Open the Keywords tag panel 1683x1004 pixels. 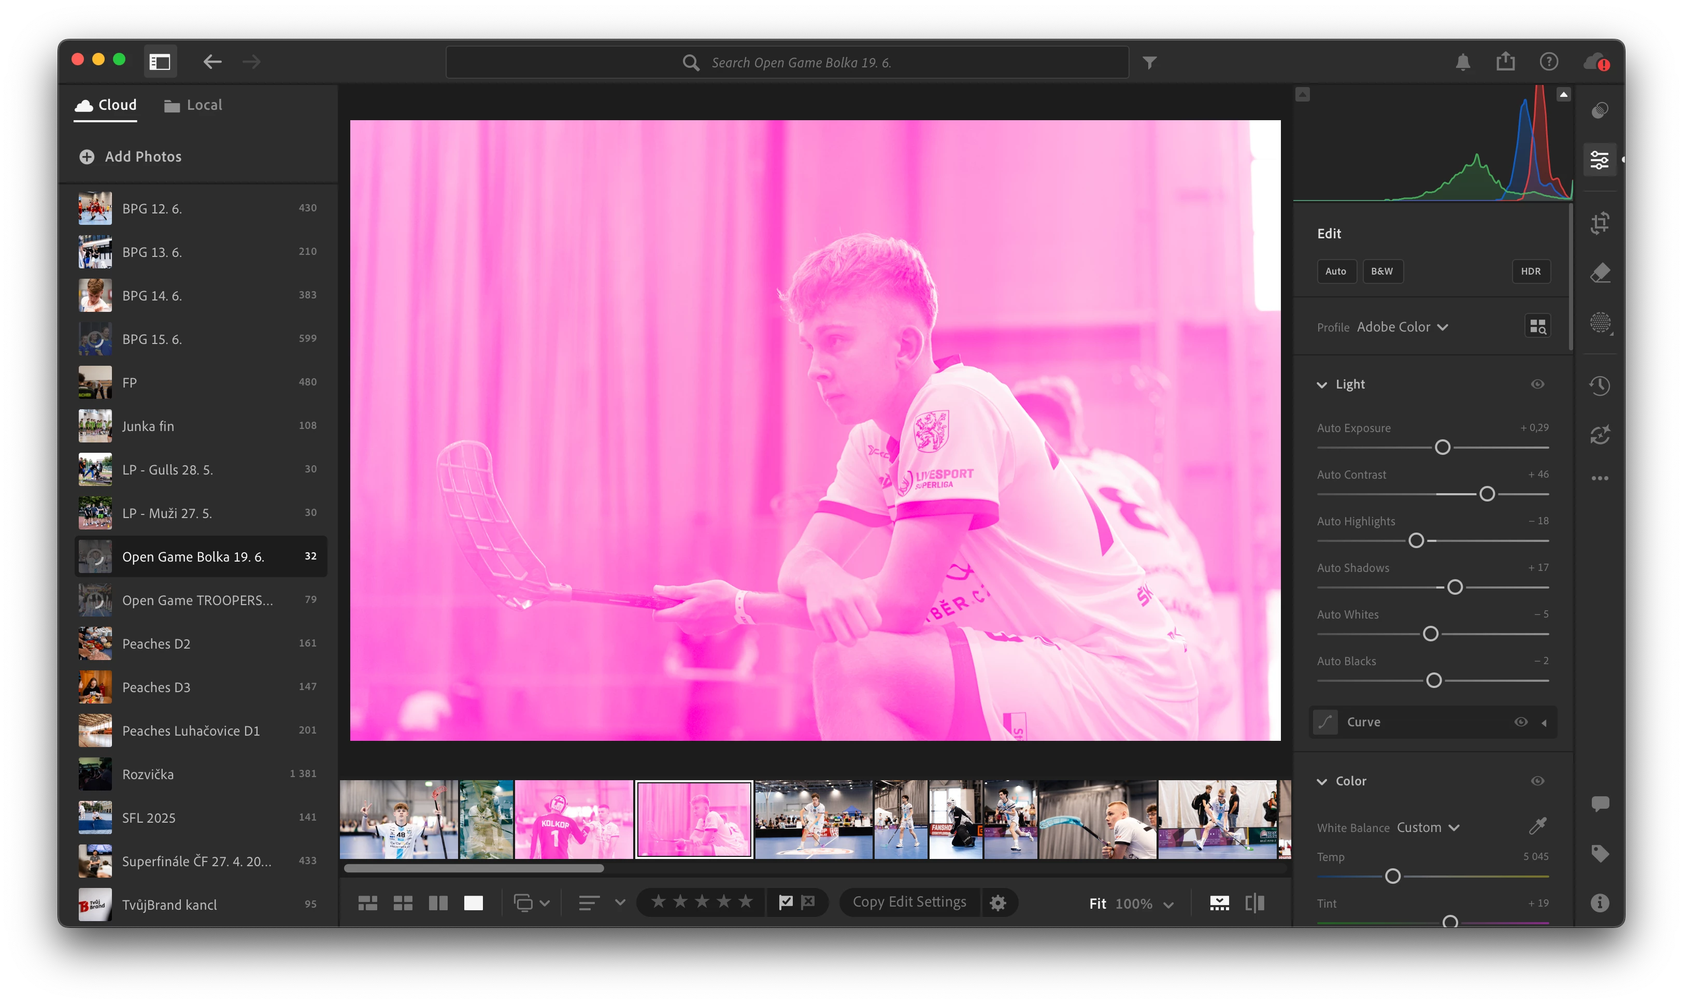(1600, 853)
